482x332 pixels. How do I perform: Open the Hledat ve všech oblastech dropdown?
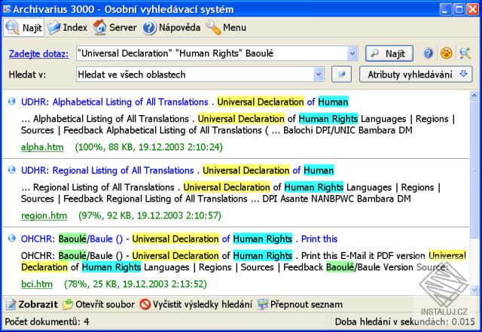[200, 75]
